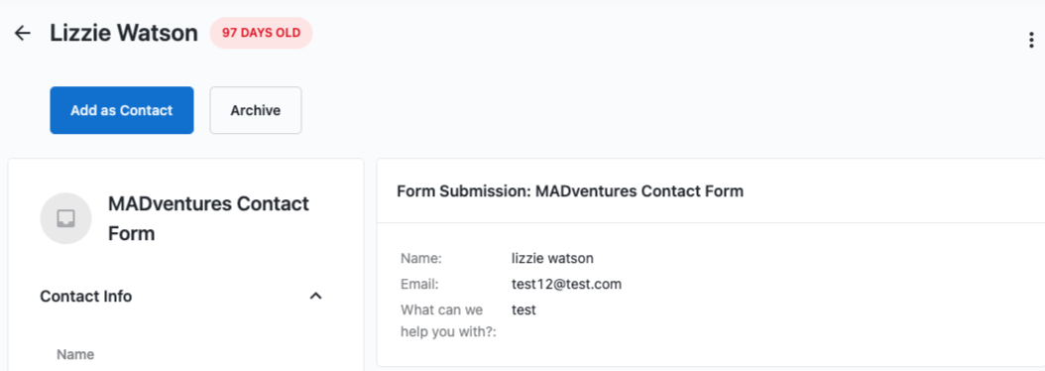The image size is (1045, 371).
Task: Click the test12@test.com email value
Action: pyautogui.click(x=566, y=285)
